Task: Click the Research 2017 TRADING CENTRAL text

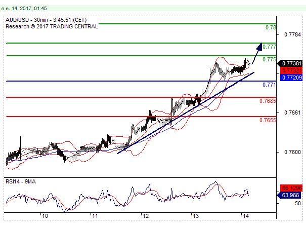Action: 52,26
